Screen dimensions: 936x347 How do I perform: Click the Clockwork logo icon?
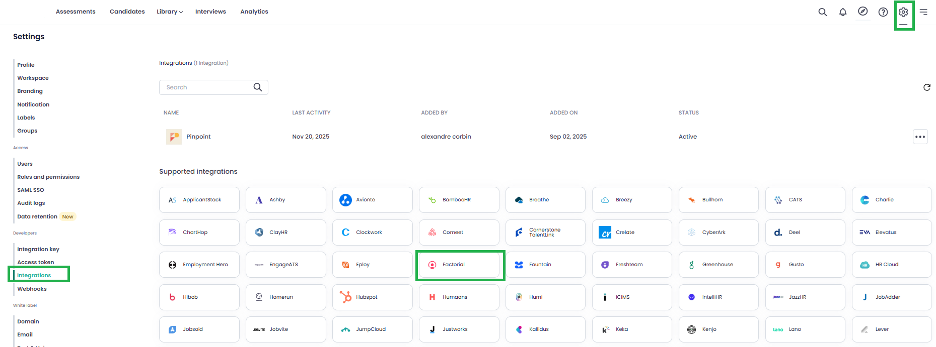click(345, 232)
